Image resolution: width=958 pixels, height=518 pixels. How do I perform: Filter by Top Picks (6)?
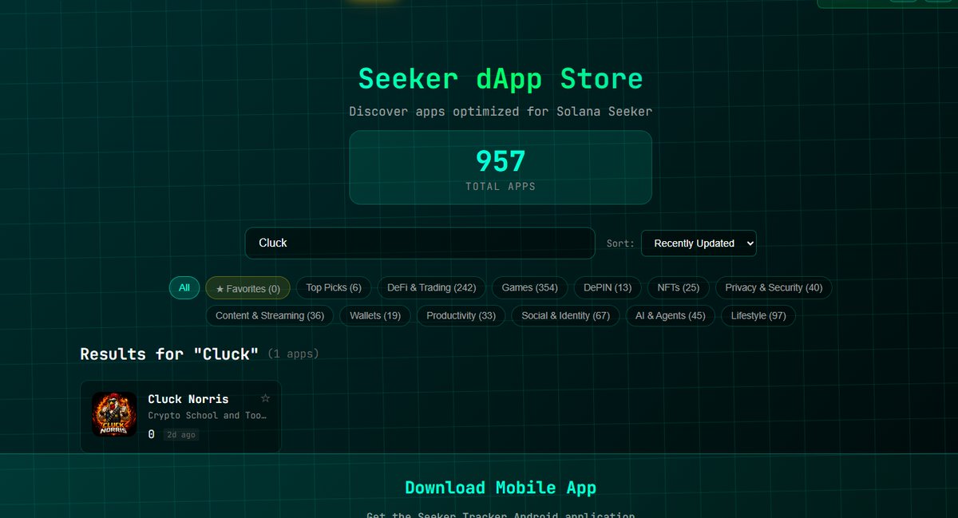pos(334,287)
